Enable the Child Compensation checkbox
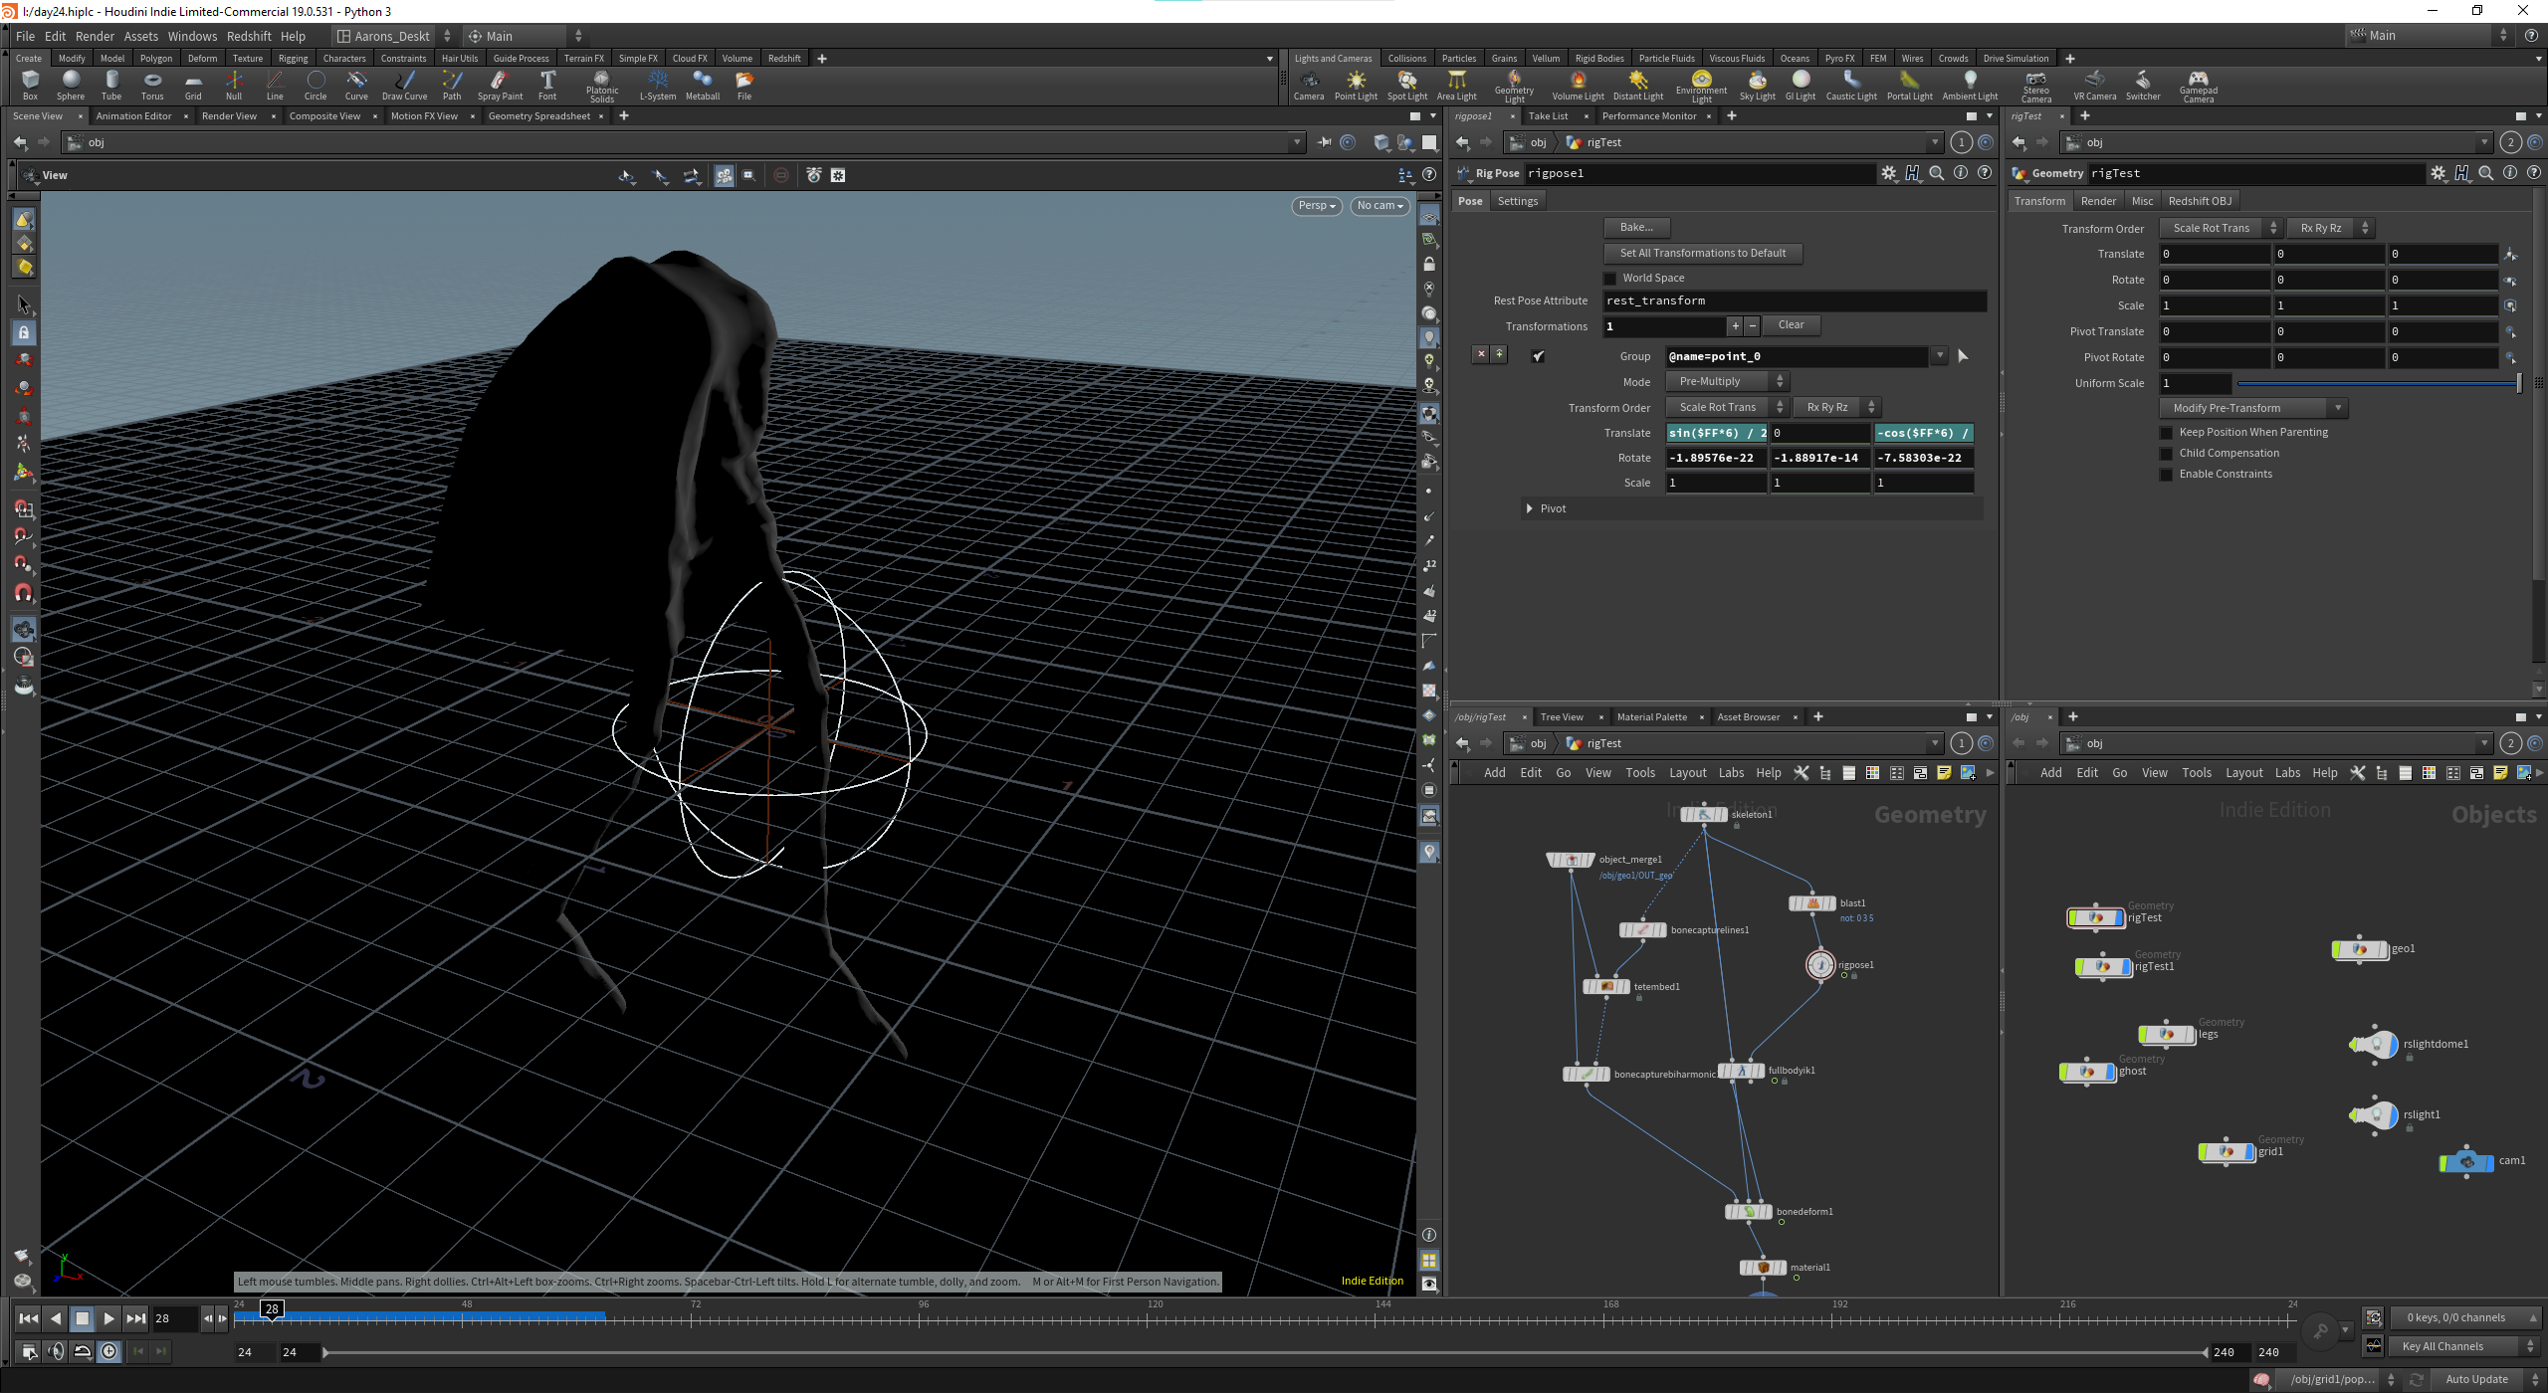2548x1393 pixels. pos(2166,454)
